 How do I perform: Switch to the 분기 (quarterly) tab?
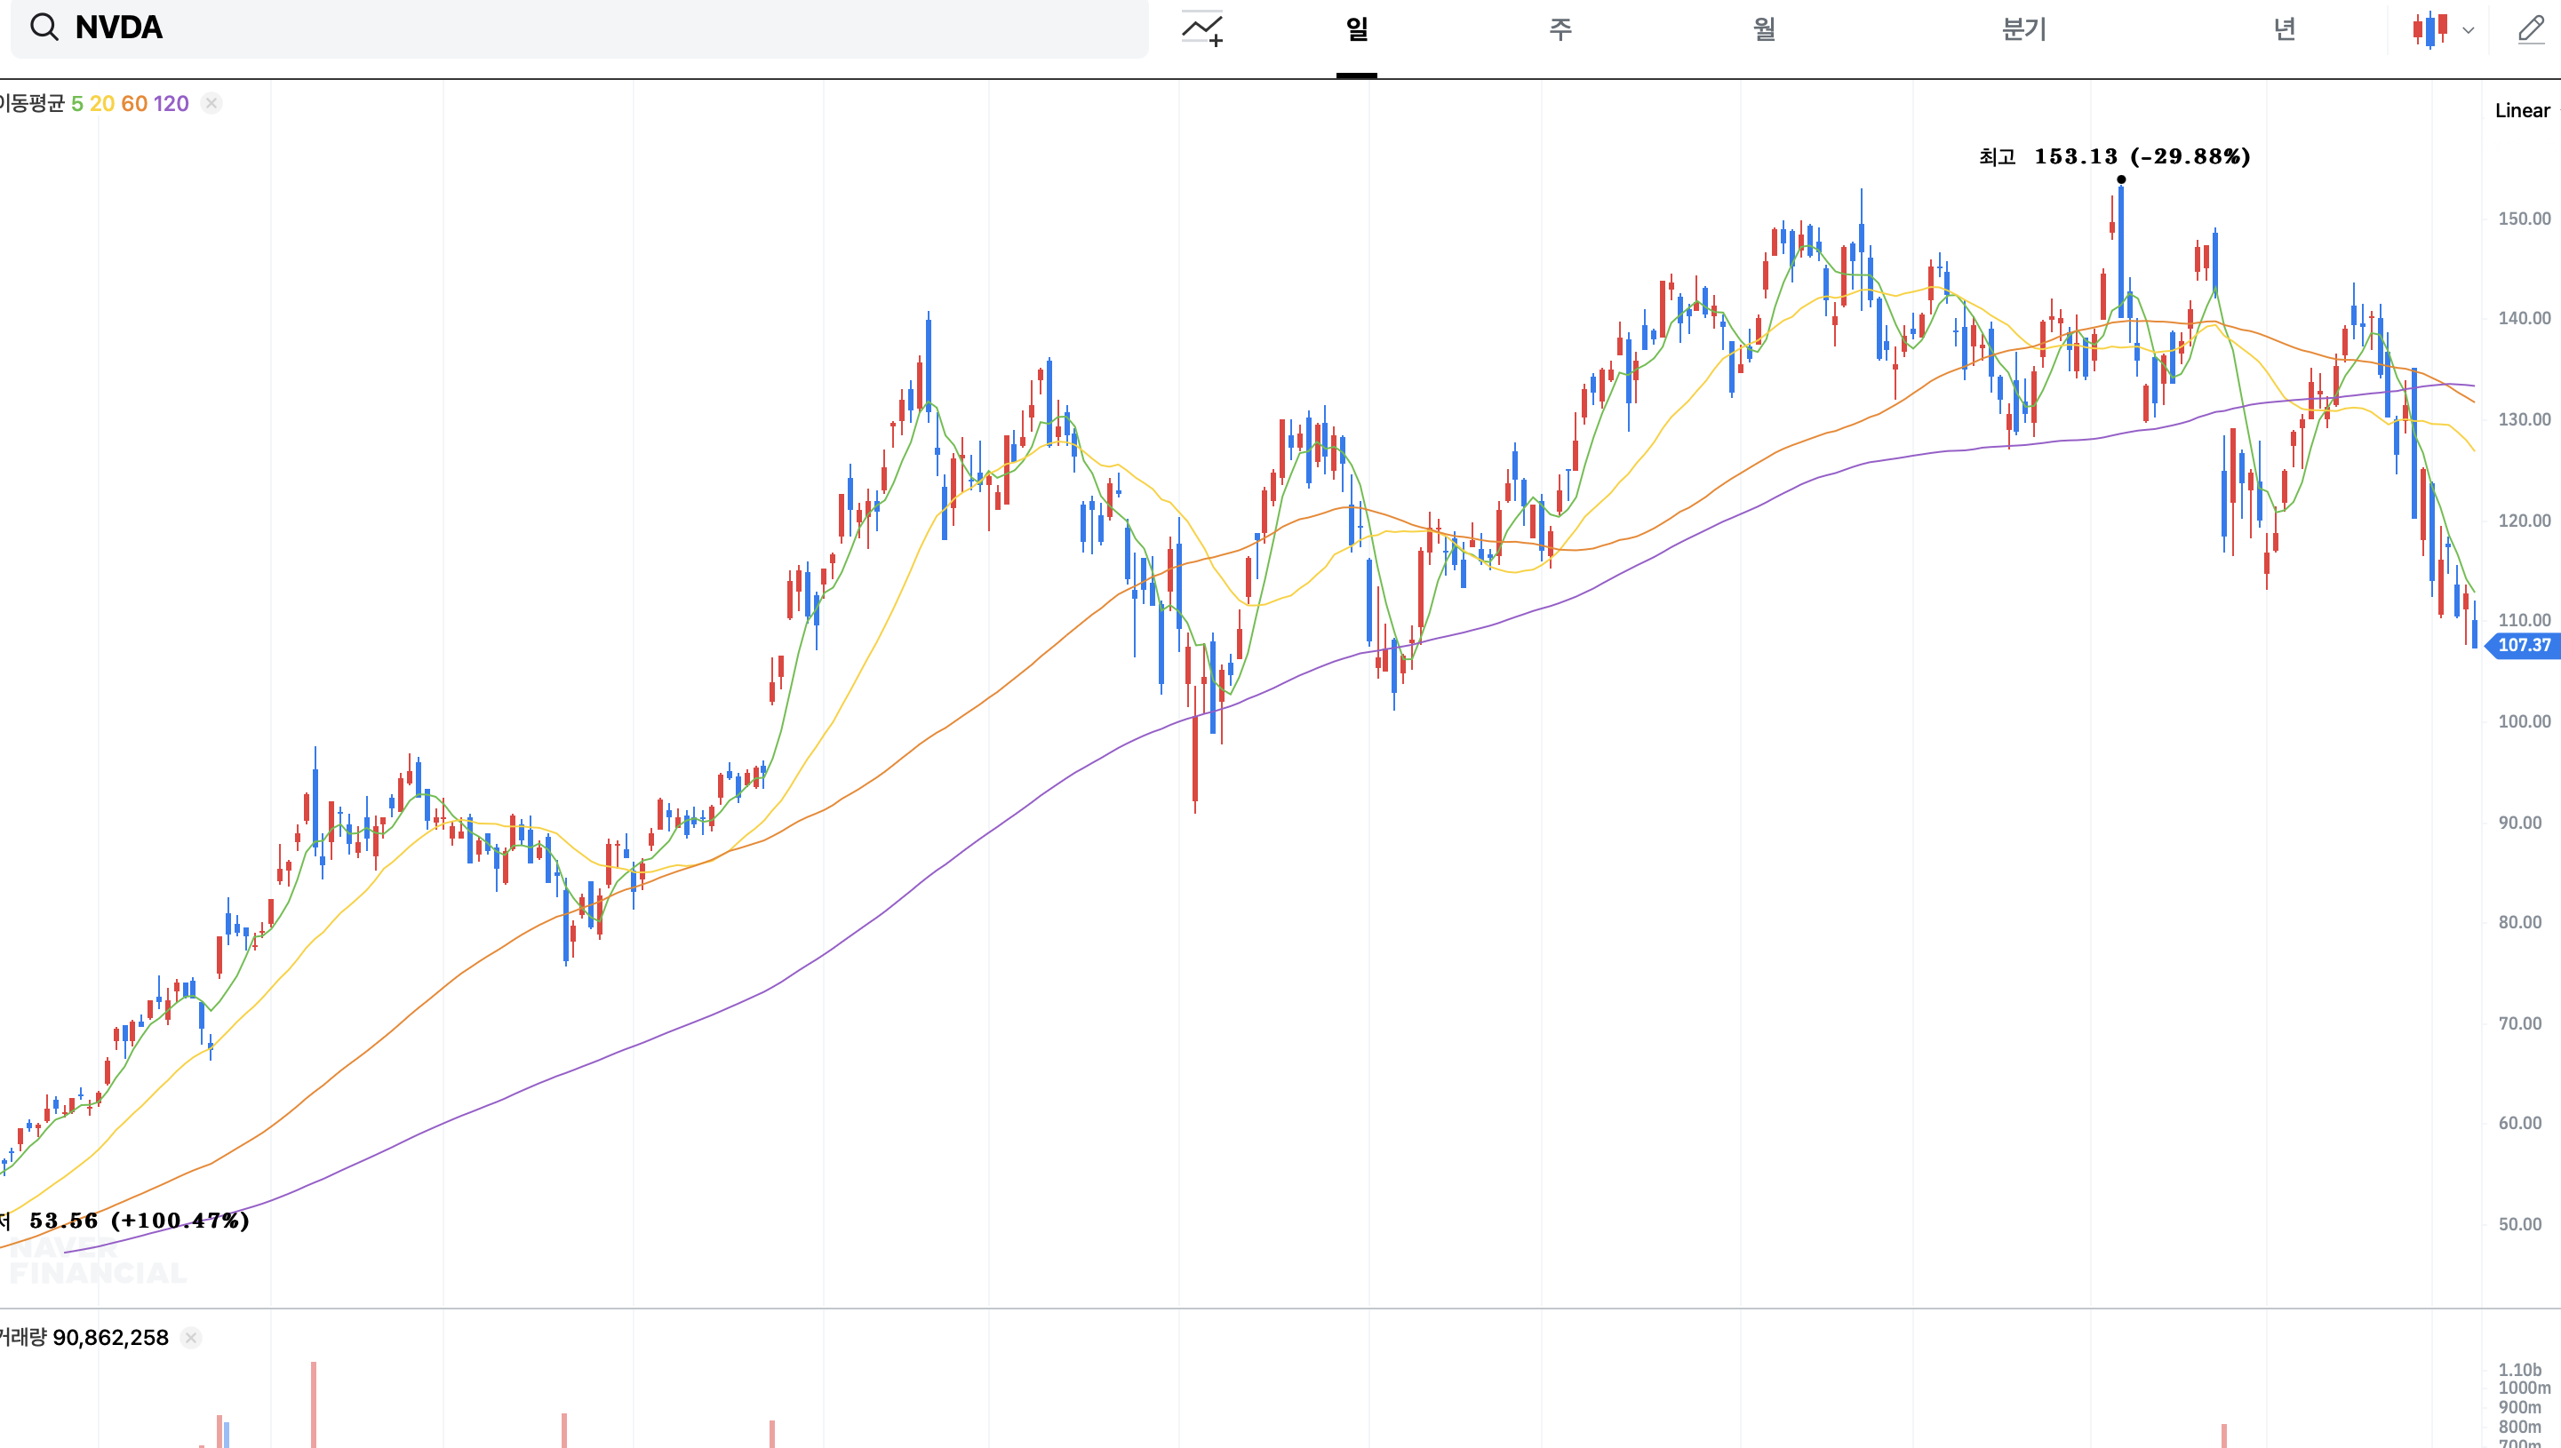pyautogui.click(x=2024, y=28)
